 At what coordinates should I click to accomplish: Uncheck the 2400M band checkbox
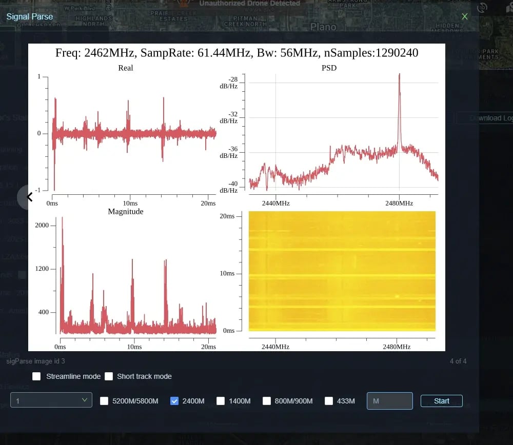pyautogui.click(x=174, y=401)
